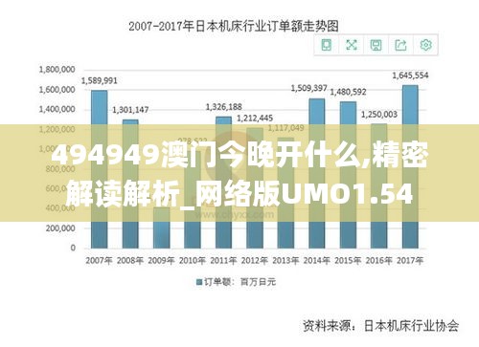The image size is (479, 347).
Task: Click the y-axis value 1,400,000
Action: (x=57, y=109)
